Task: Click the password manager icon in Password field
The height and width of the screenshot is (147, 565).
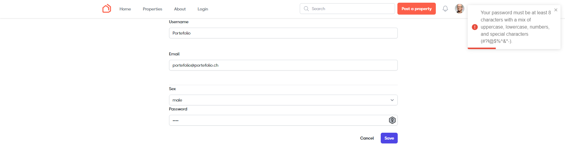Action: 392,120
